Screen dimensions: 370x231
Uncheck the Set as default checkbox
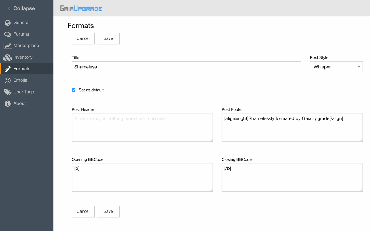tap(74, 90)
